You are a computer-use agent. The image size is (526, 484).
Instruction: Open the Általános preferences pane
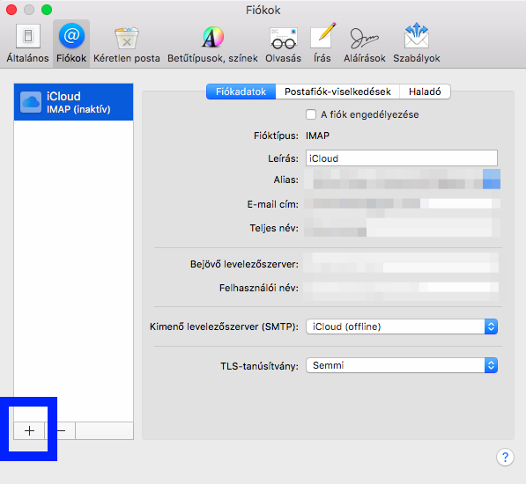point(28,43)
